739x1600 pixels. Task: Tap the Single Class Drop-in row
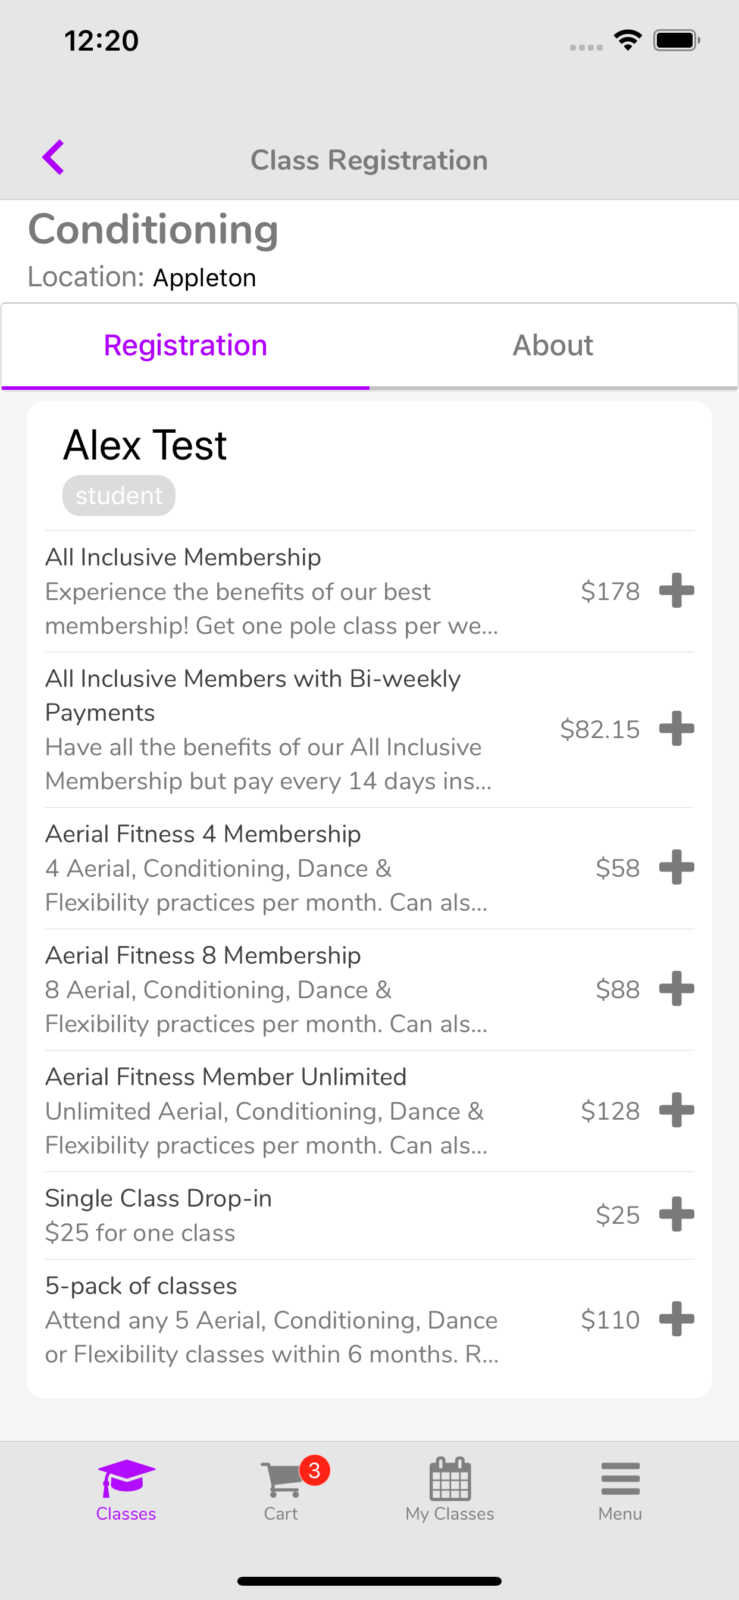tap(369, 1215)
